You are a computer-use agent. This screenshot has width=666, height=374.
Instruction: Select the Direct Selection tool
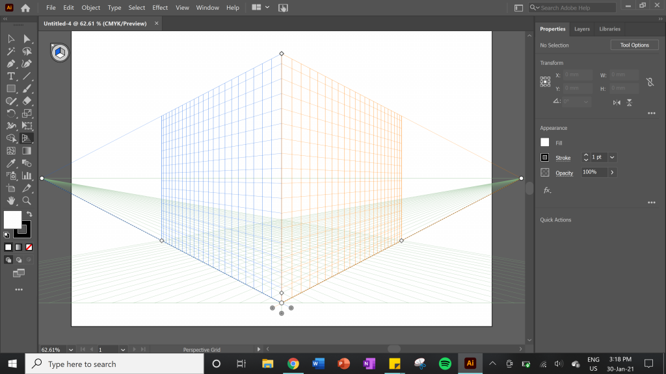point(27,39)
